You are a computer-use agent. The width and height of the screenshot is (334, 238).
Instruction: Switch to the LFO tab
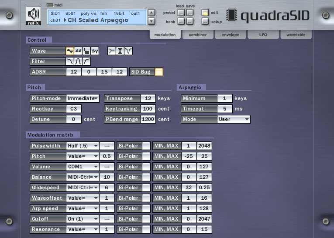click(263, 35)
